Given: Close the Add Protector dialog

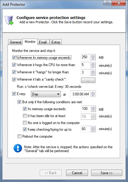Looking at the screenshot, I should click(119, 3).
